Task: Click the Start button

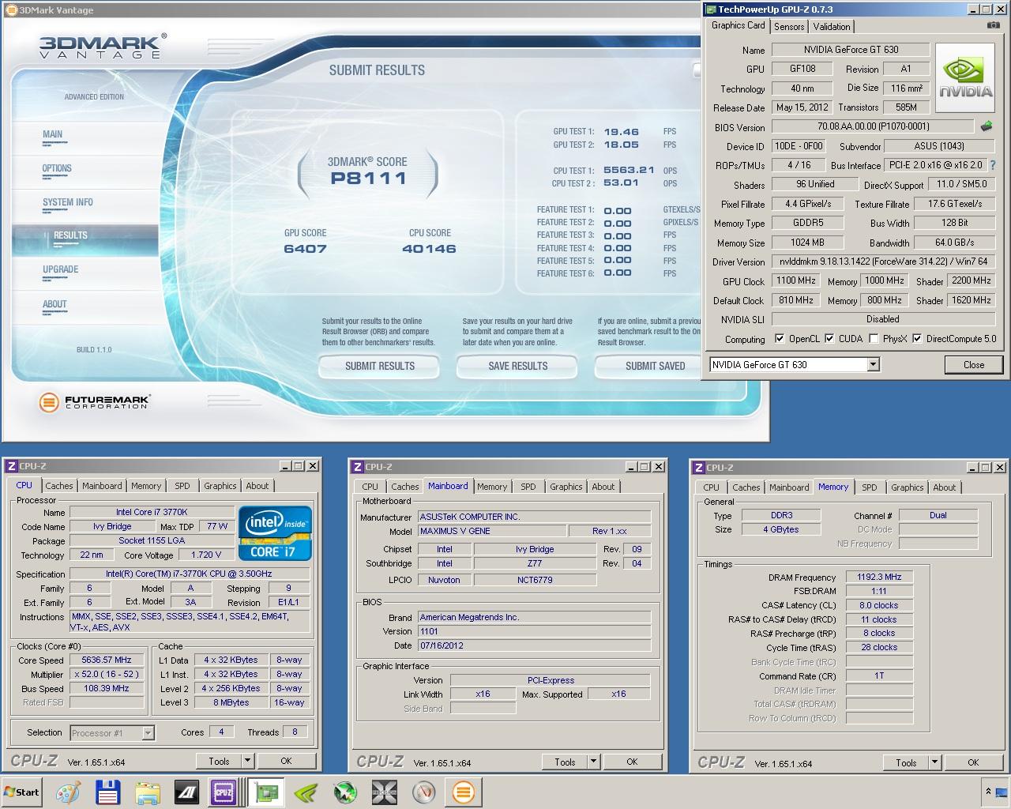Action: pyautogui.click(x=22, y=792)
